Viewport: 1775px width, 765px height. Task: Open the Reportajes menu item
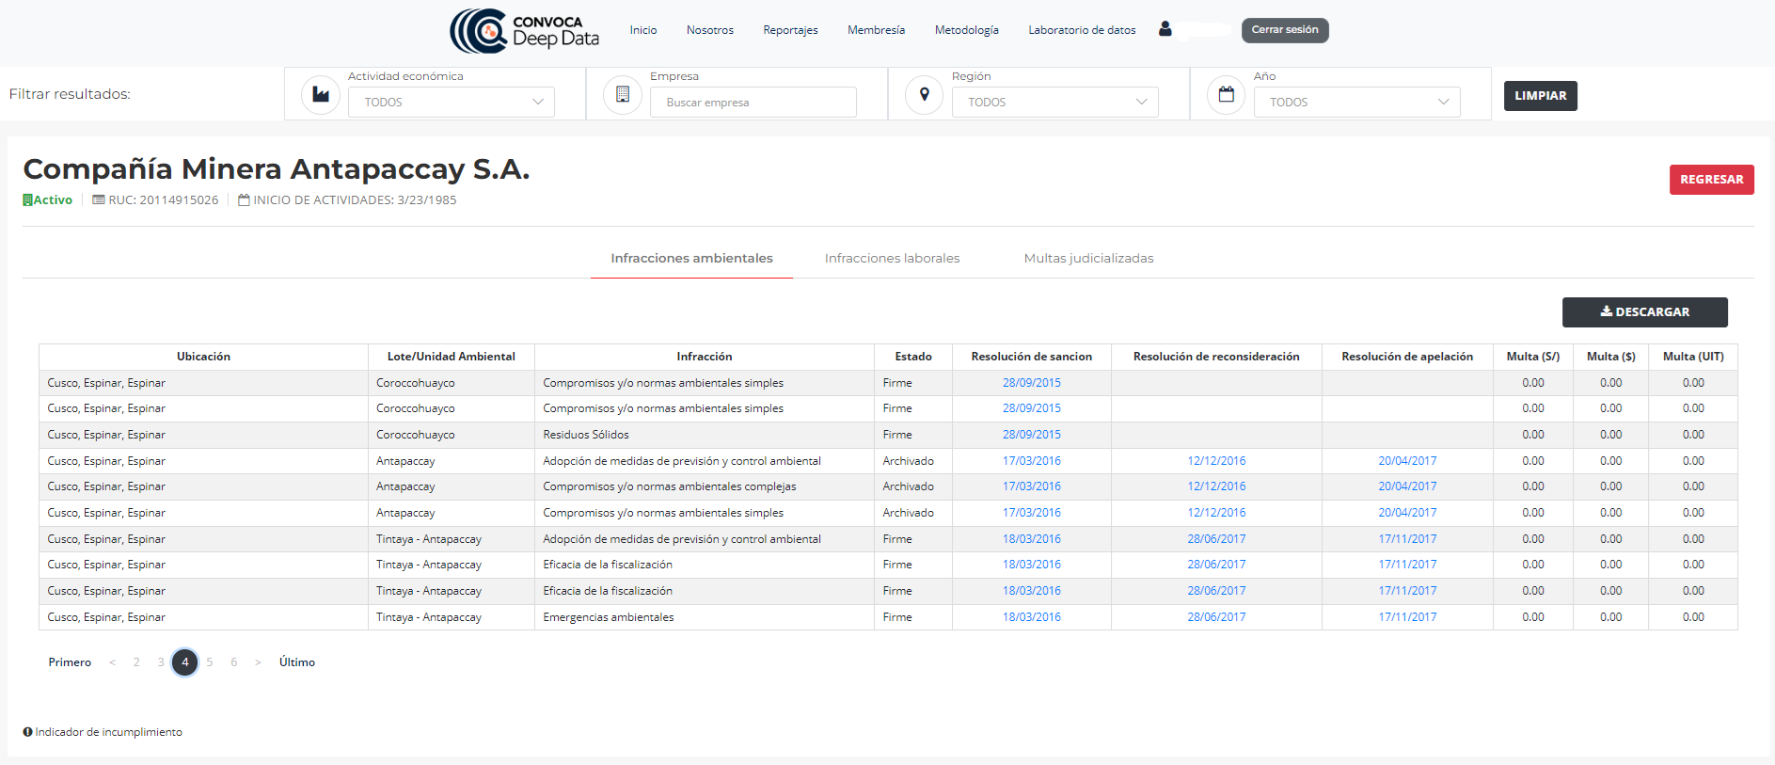pos(790,30)
